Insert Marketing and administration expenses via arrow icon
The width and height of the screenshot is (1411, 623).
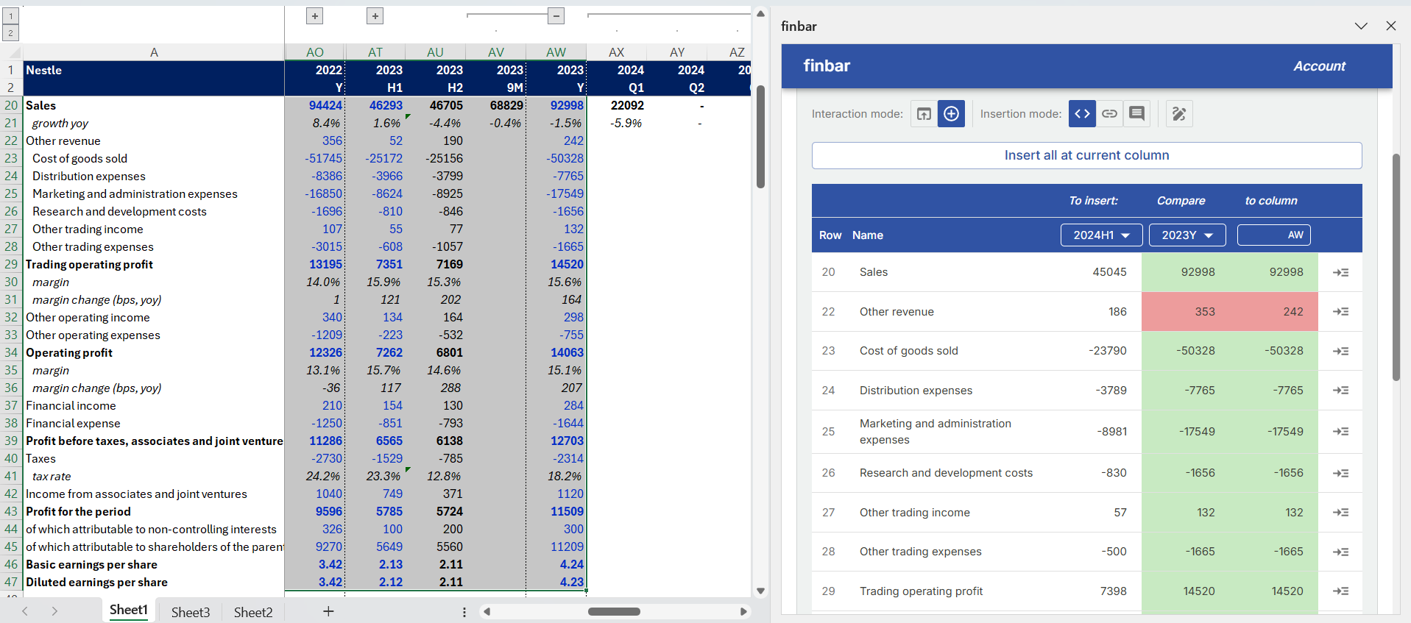point(1340,432)
